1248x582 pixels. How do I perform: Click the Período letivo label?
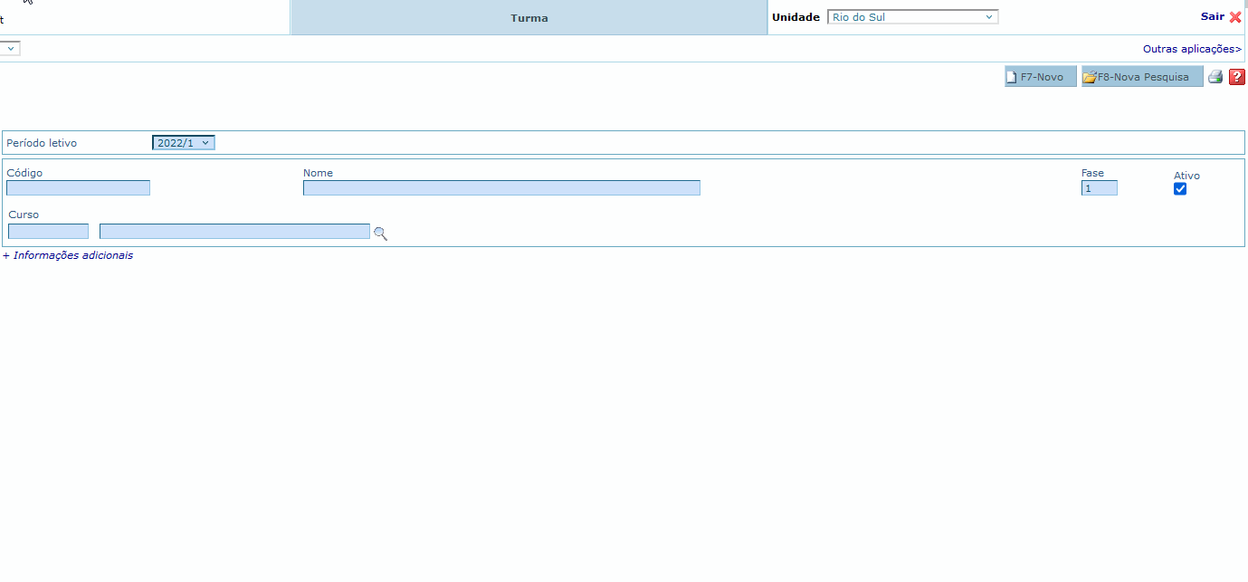42,143
